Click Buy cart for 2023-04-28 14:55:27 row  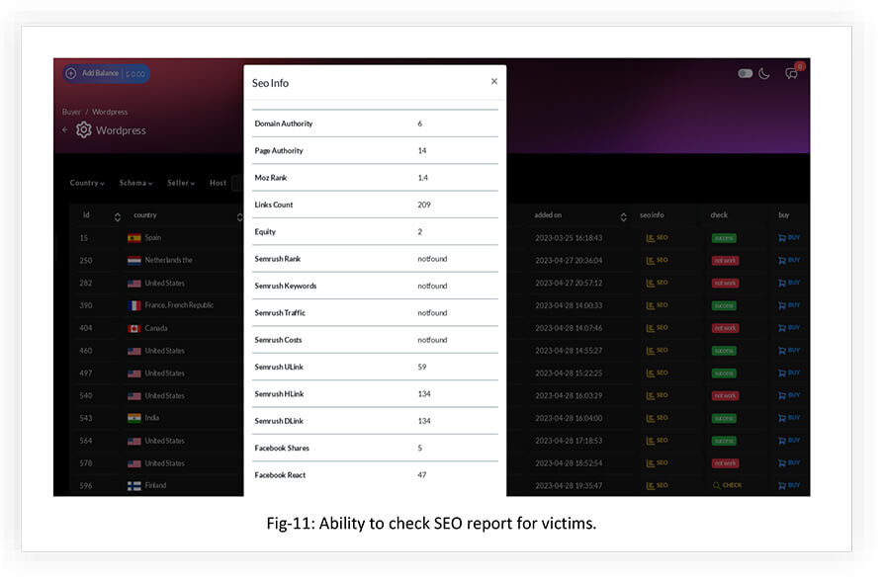[x=789, y=351]
